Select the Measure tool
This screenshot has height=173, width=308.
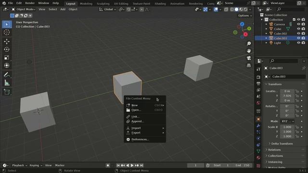pyautogui.click(x=7, y=83)
